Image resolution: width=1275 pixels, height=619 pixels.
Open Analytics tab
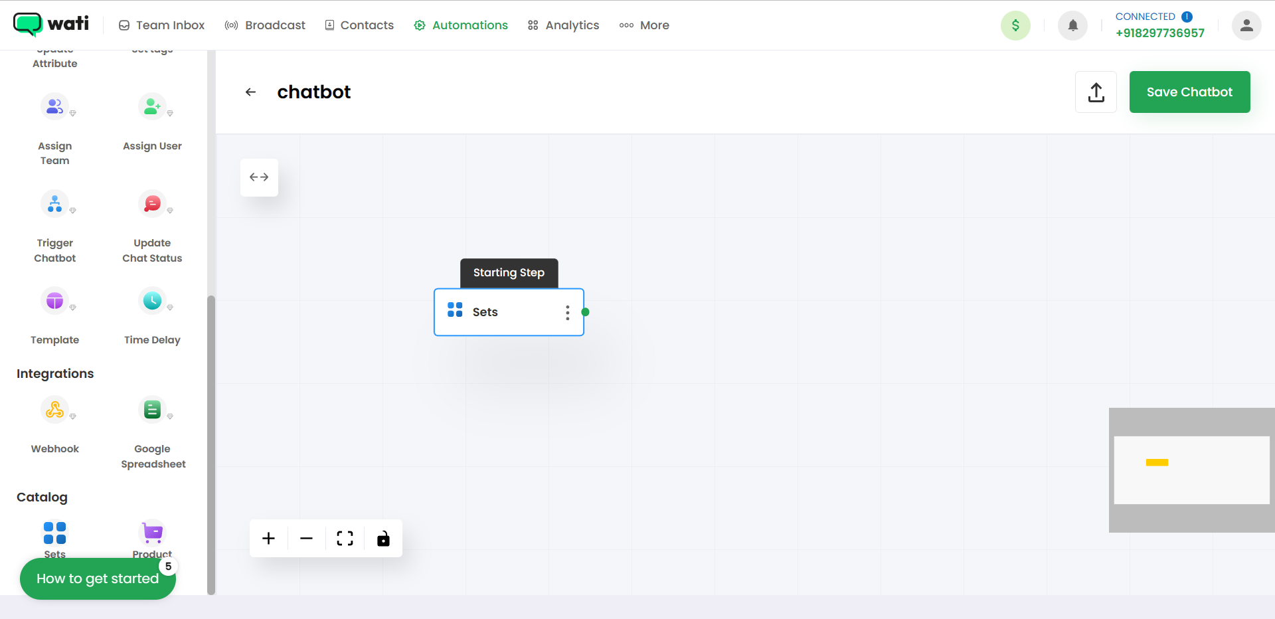point(563,25)
